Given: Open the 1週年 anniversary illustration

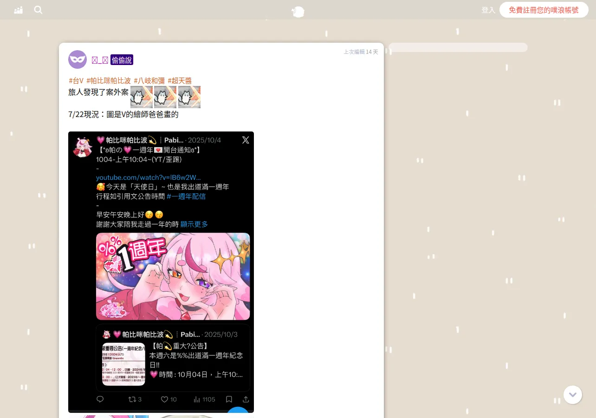Looking at the screenshot, I should 173,276.
